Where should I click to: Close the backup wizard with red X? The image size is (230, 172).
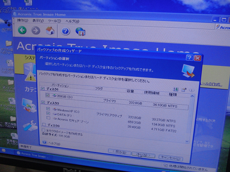click(197, 58)
